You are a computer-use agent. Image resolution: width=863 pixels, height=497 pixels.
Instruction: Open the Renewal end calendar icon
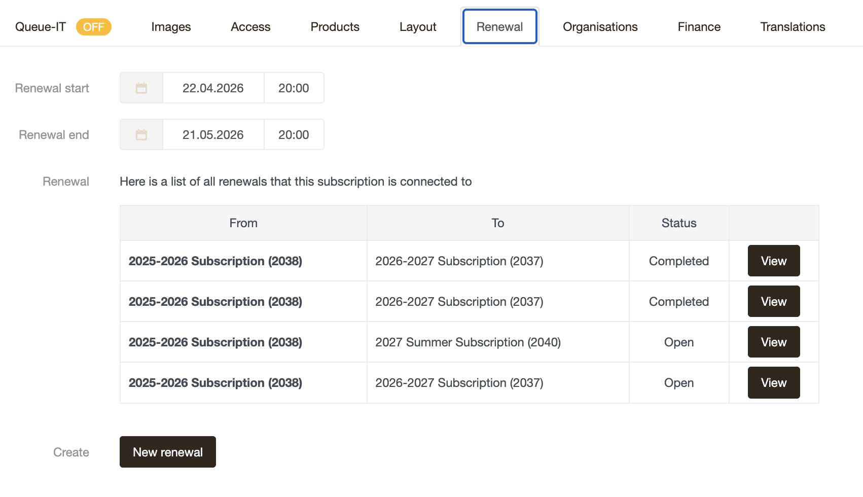click(x=141, y=135)
